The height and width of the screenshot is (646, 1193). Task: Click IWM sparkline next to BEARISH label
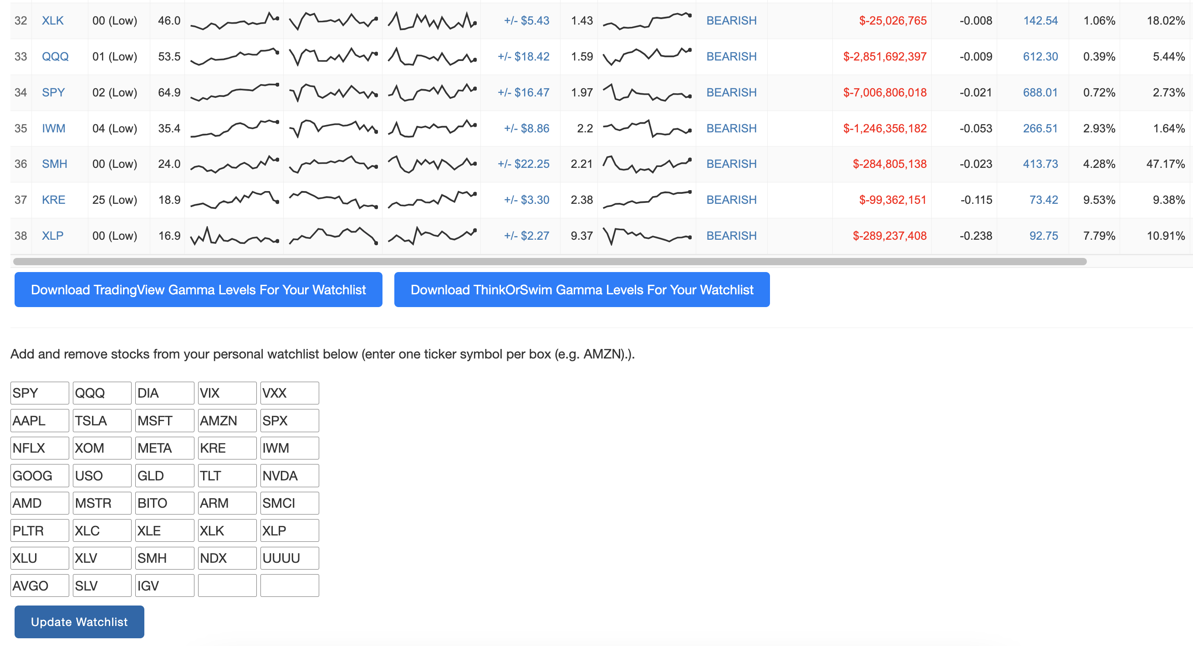(x=647, y=128)
